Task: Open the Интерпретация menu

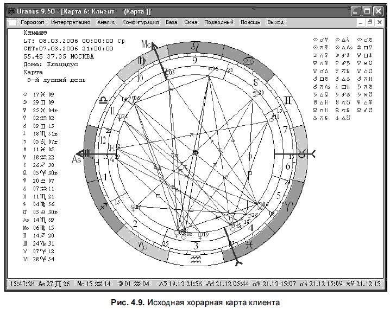Action: [x=71, y=22]
